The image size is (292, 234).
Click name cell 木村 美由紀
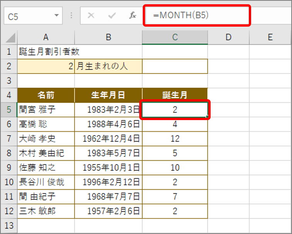46,153
